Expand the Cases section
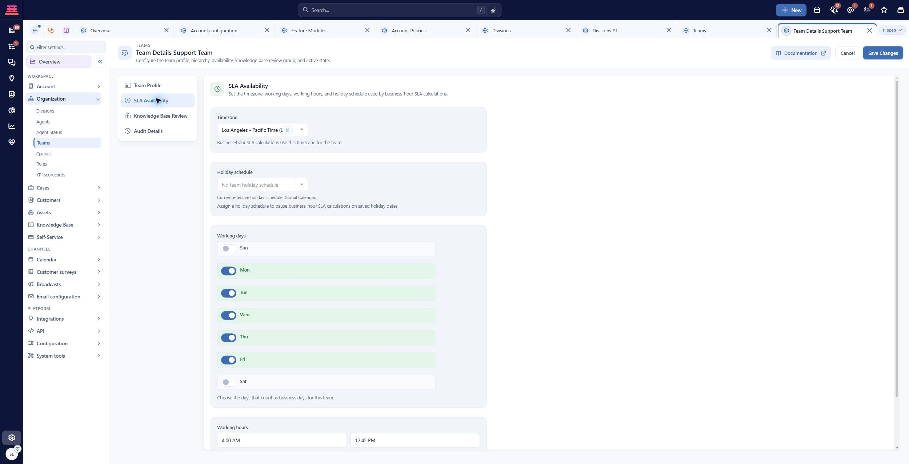This screenshot has height=464, width=909. [64, 188]
